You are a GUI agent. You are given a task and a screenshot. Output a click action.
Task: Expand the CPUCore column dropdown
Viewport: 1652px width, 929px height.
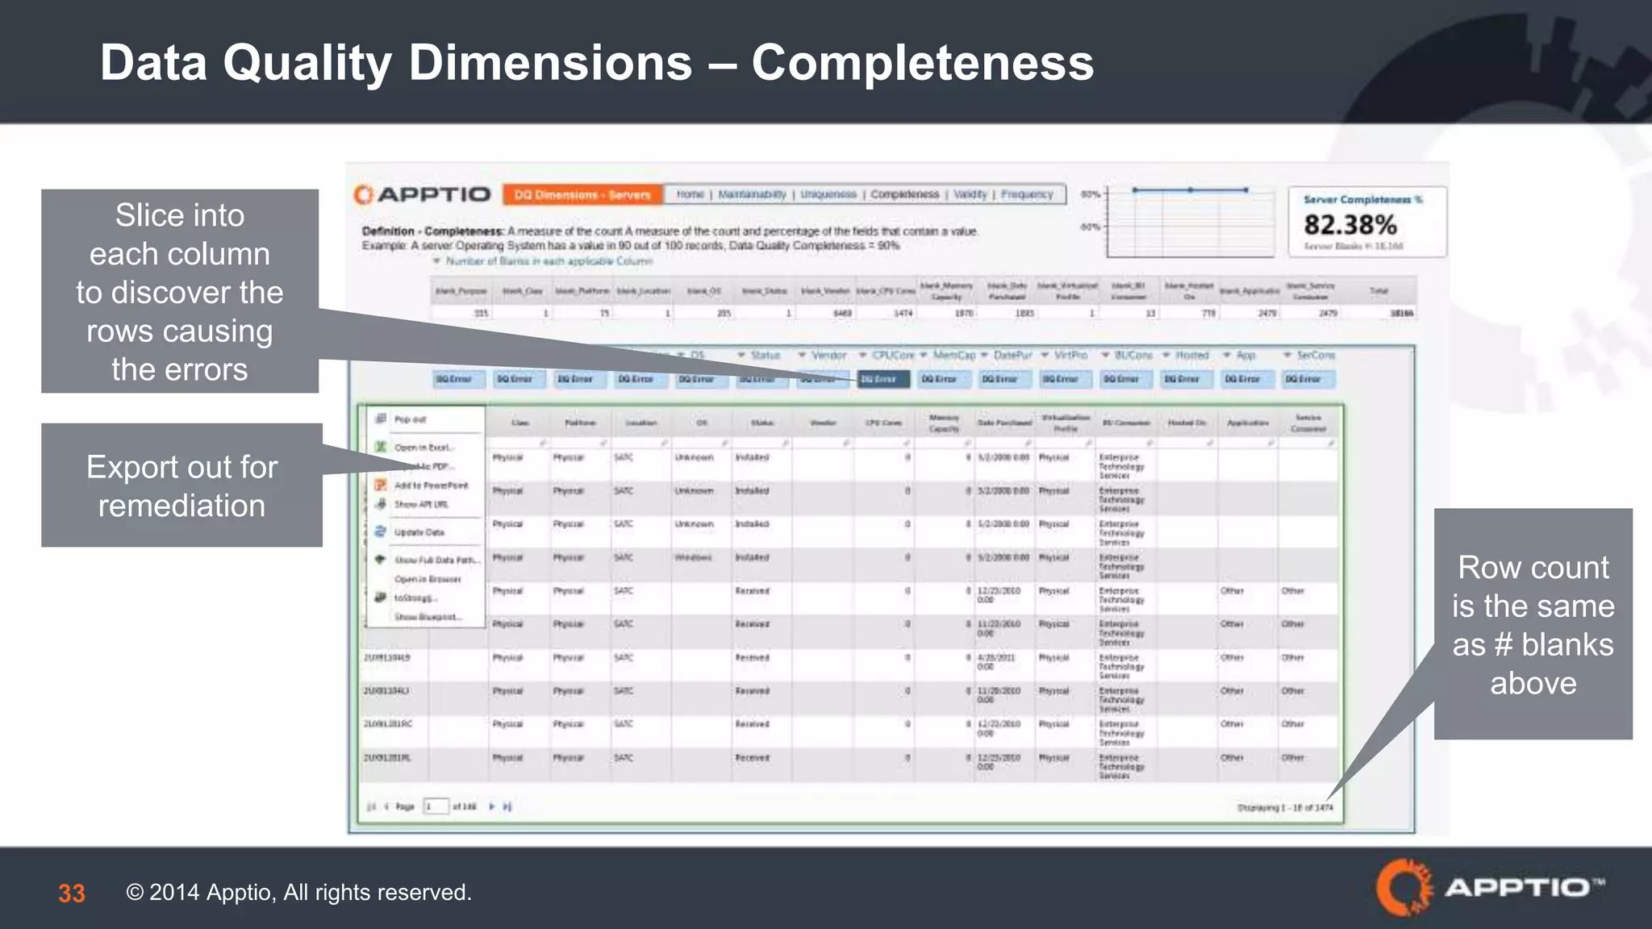click(x=862, y=355)
